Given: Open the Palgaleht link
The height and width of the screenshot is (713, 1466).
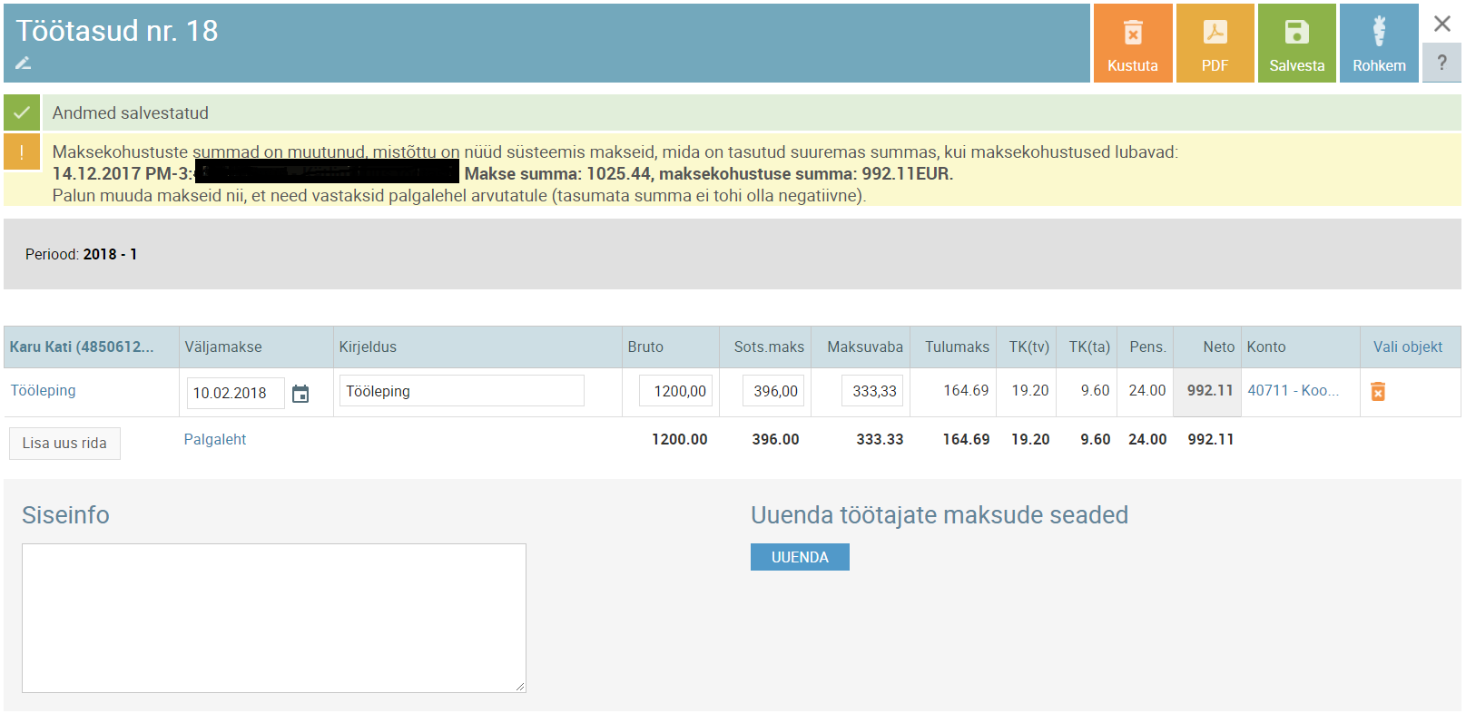Looking at the screenshot, I should coord(215,439).
